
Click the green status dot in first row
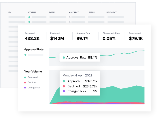[29, 17]
